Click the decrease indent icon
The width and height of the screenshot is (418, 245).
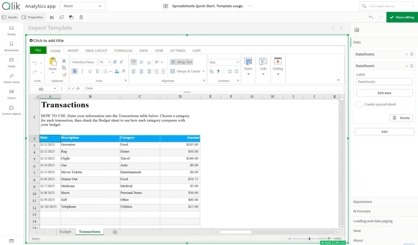click(x=156, y=71)
